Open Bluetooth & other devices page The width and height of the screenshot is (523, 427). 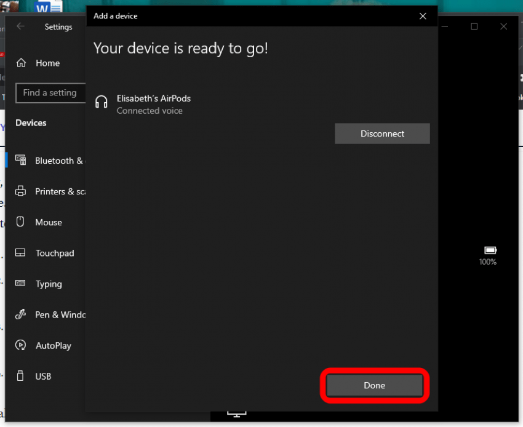[46, 161]
